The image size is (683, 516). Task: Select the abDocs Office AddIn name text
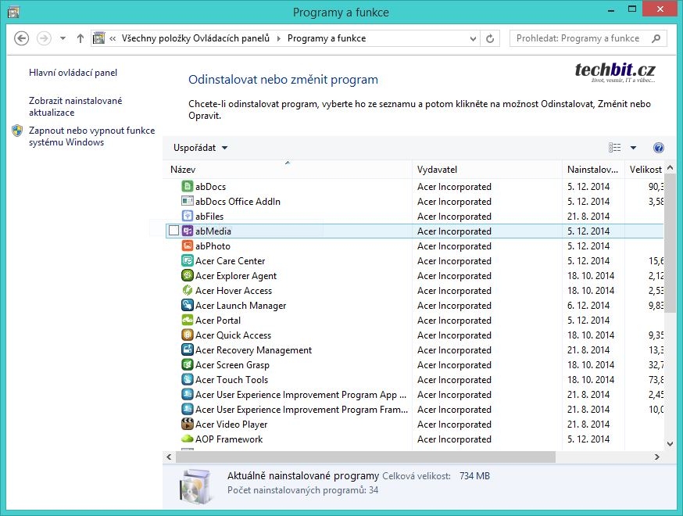click(x=238, y=202)
